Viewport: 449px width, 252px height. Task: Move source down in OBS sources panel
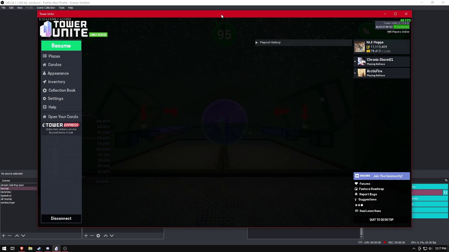pos(112,236)
